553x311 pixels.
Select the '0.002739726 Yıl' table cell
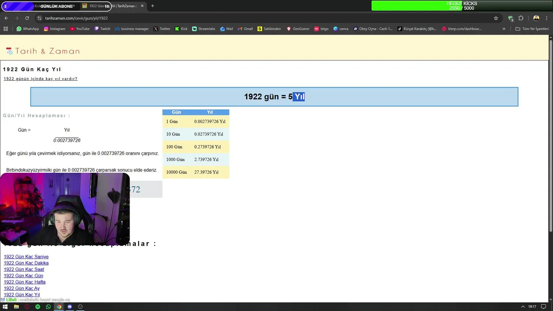point(210,121)
